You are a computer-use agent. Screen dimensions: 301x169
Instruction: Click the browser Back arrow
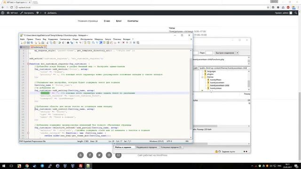tap(3, 8)
